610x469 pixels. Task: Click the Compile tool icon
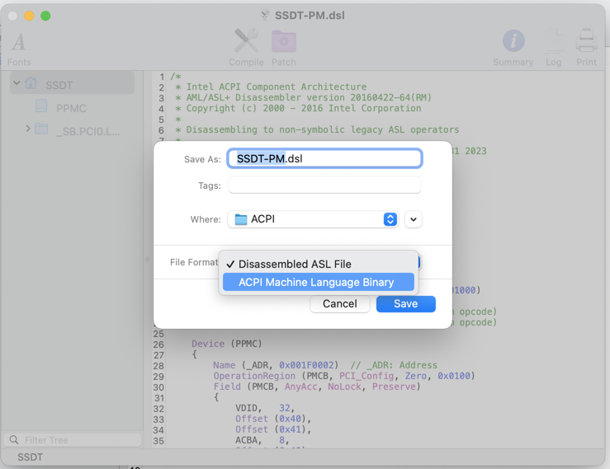(x=246, y=40)
